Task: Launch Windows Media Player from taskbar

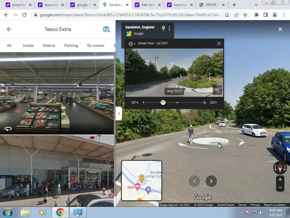Action: coord(42,212)
